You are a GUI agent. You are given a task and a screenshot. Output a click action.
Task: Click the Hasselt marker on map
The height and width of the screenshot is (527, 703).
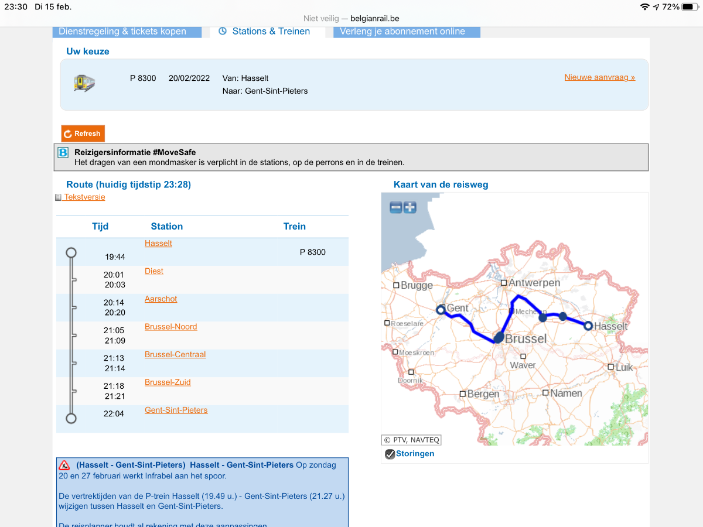[x=589, y=326]
